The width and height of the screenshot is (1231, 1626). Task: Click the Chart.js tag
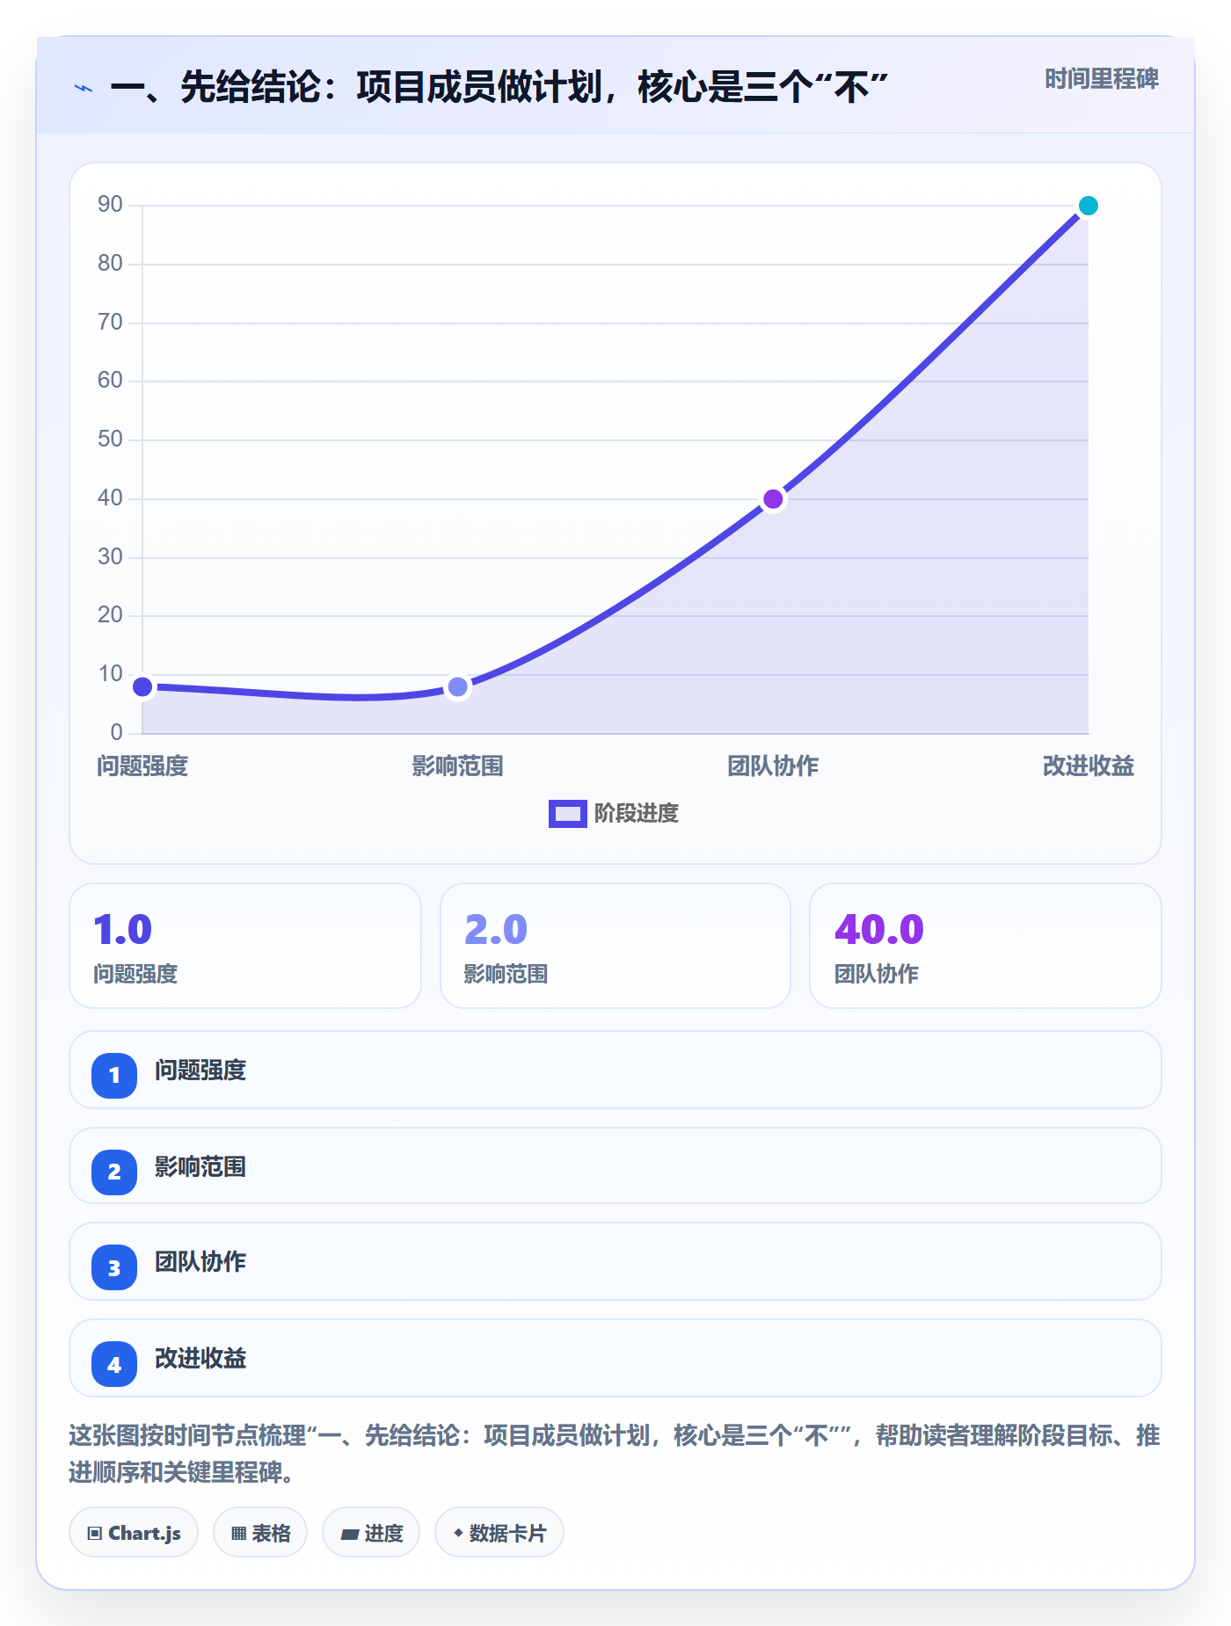pyautogui.click(x=134, y=1533)
